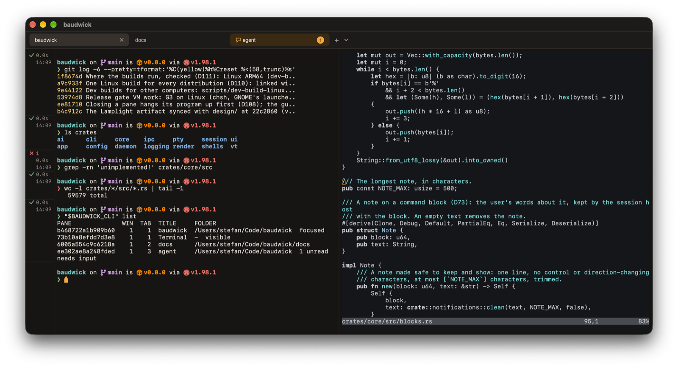
Task: Close the baudwick tab
Action: point(122,40)
